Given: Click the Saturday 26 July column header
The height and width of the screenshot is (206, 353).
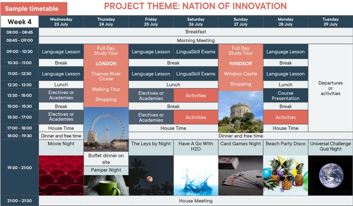Looking at the screenshot, I should point(196,22).
